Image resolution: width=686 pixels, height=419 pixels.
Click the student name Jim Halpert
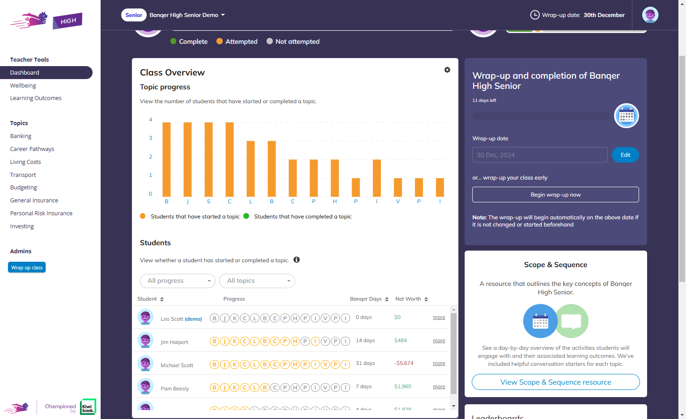click(174, 342)
